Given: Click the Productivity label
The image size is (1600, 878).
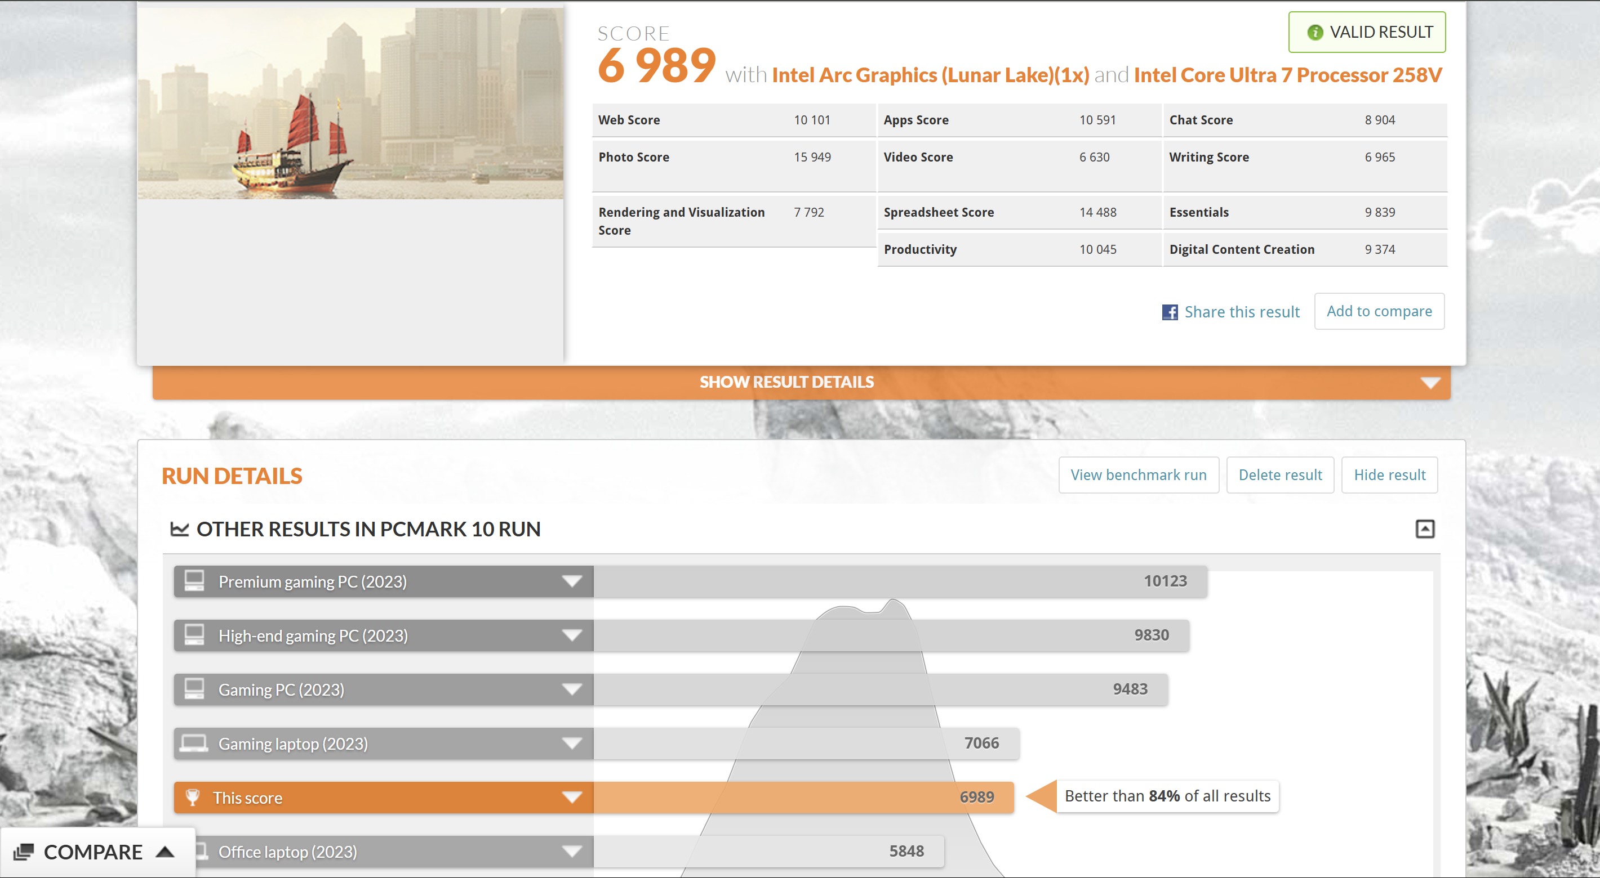Looking at the screenshot, I should 920,250.
